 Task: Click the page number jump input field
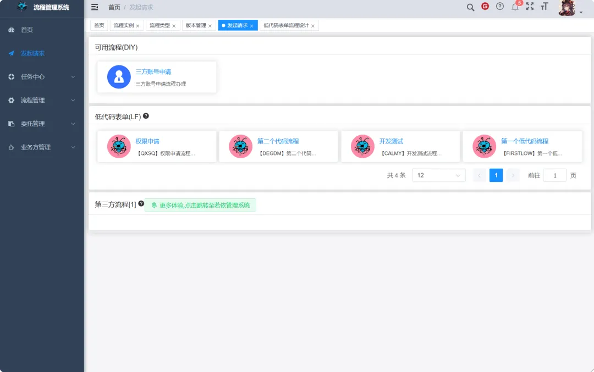(x=554, y=175)
